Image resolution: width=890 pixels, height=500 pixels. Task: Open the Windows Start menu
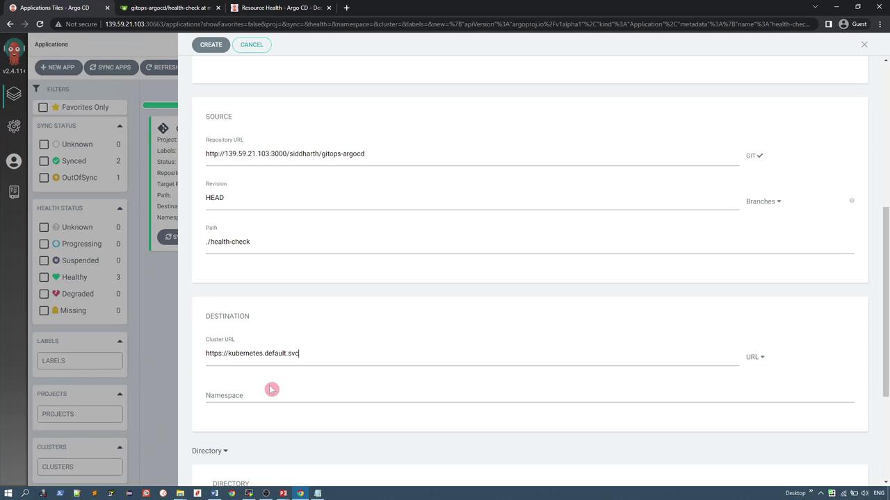point(8,493)
